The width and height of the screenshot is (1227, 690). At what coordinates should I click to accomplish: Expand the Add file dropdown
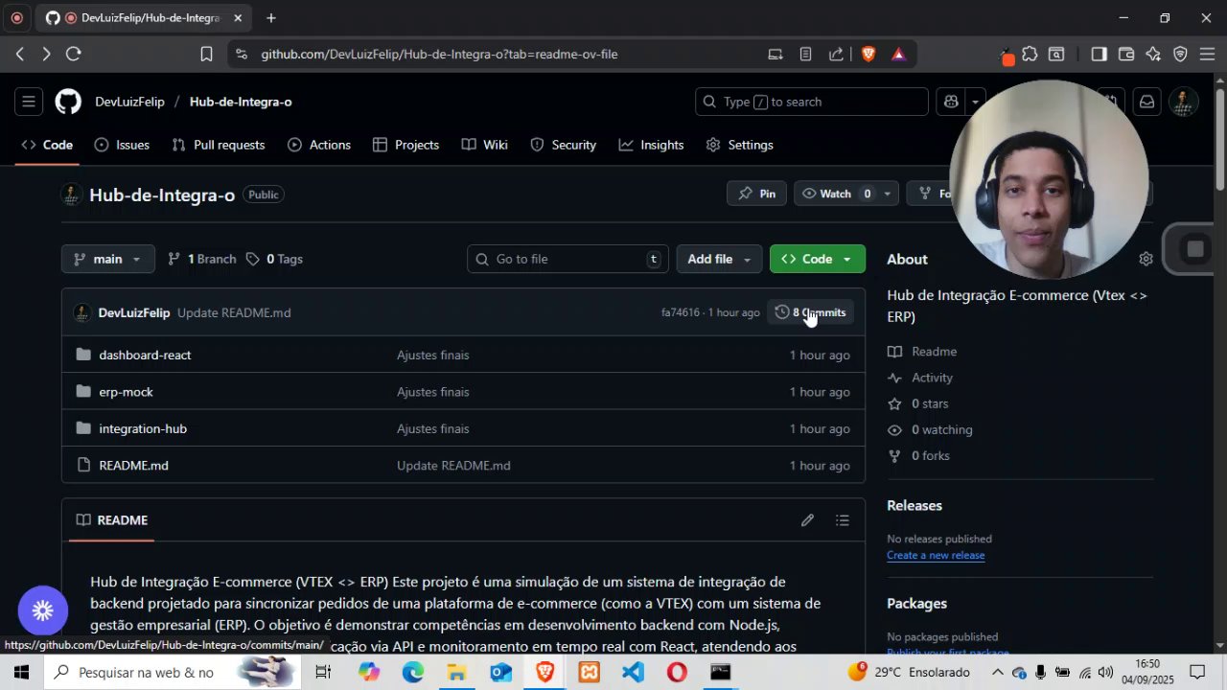click(x=720, y=259)
